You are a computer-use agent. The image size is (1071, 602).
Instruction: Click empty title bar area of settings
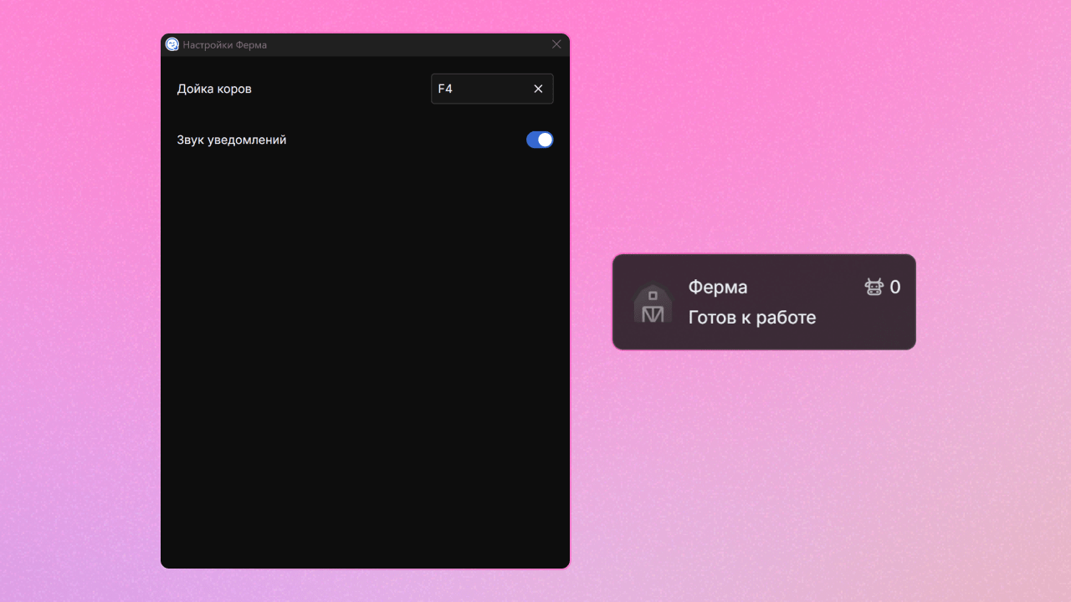pos(402,45)
